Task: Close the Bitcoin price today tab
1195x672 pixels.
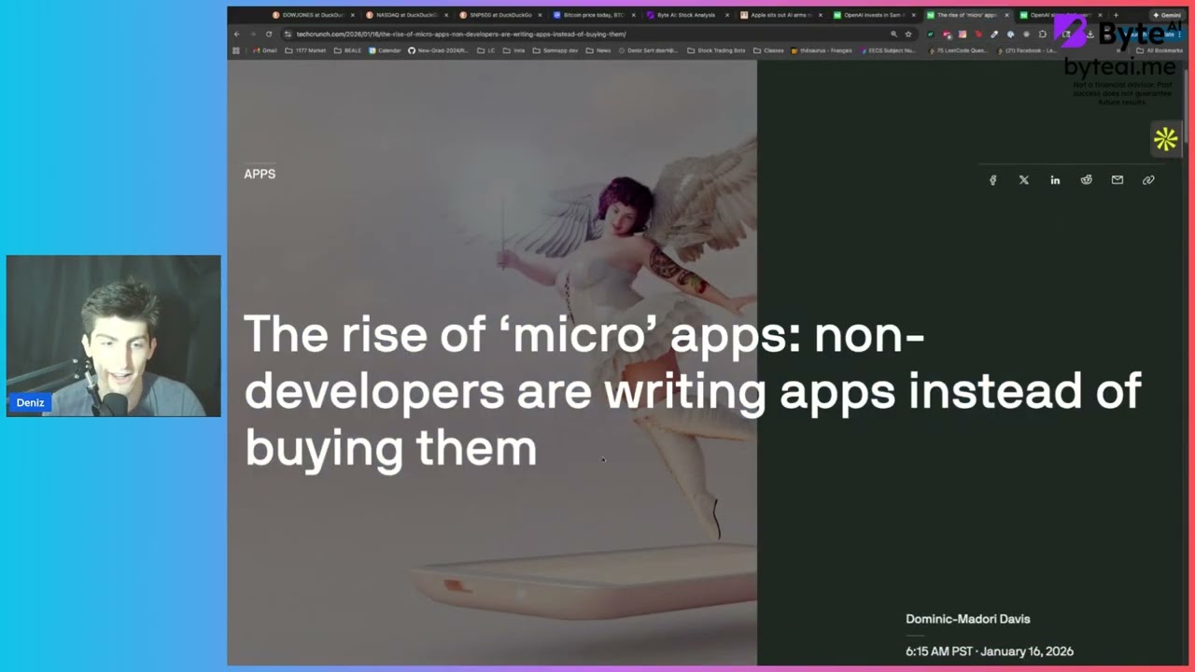Action: tap(633, 15)
